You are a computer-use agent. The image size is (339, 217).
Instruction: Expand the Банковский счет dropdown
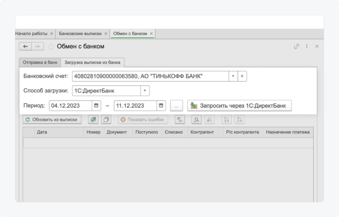tap(233, 76)
